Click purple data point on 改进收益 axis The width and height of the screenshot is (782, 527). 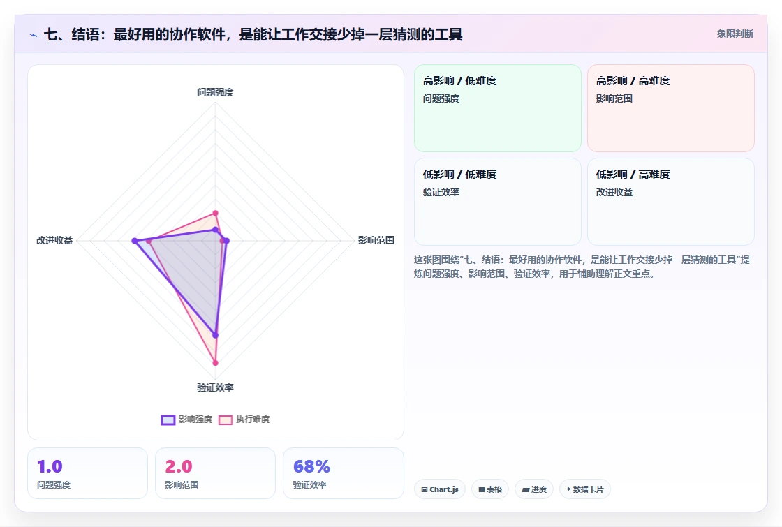coord(134,241)
